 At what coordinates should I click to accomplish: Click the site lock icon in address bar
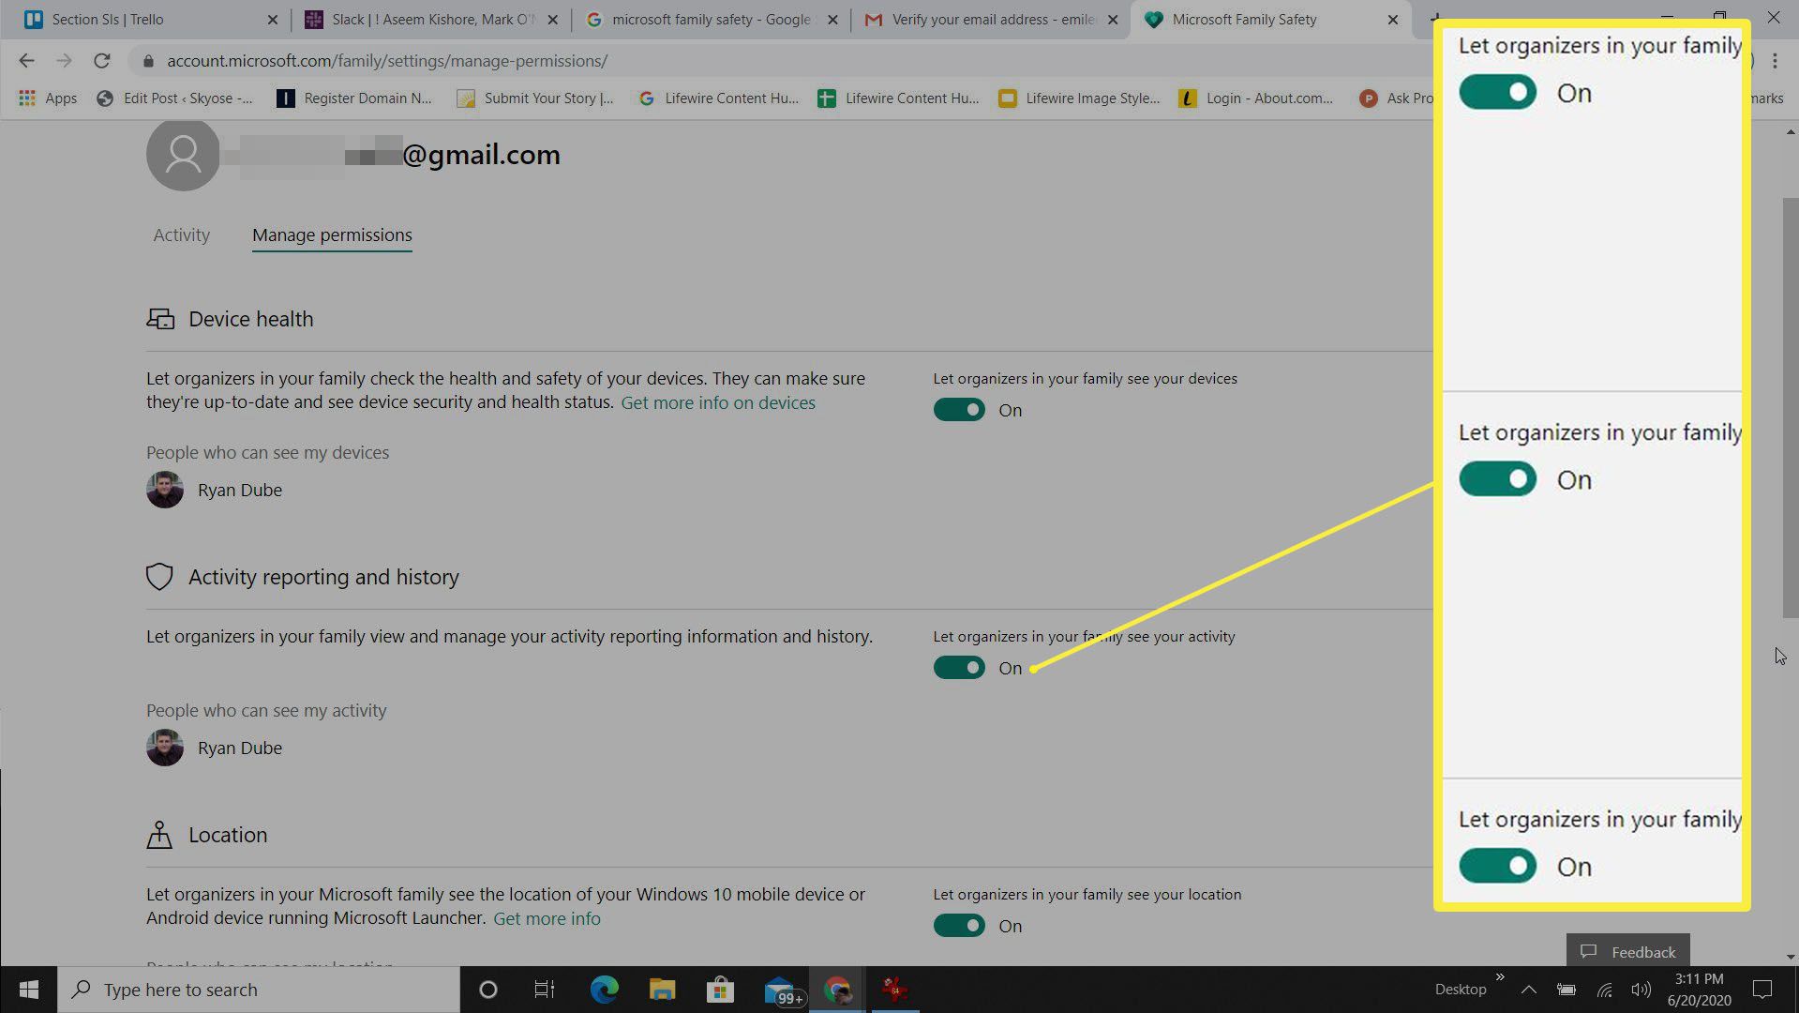[147, 61]
